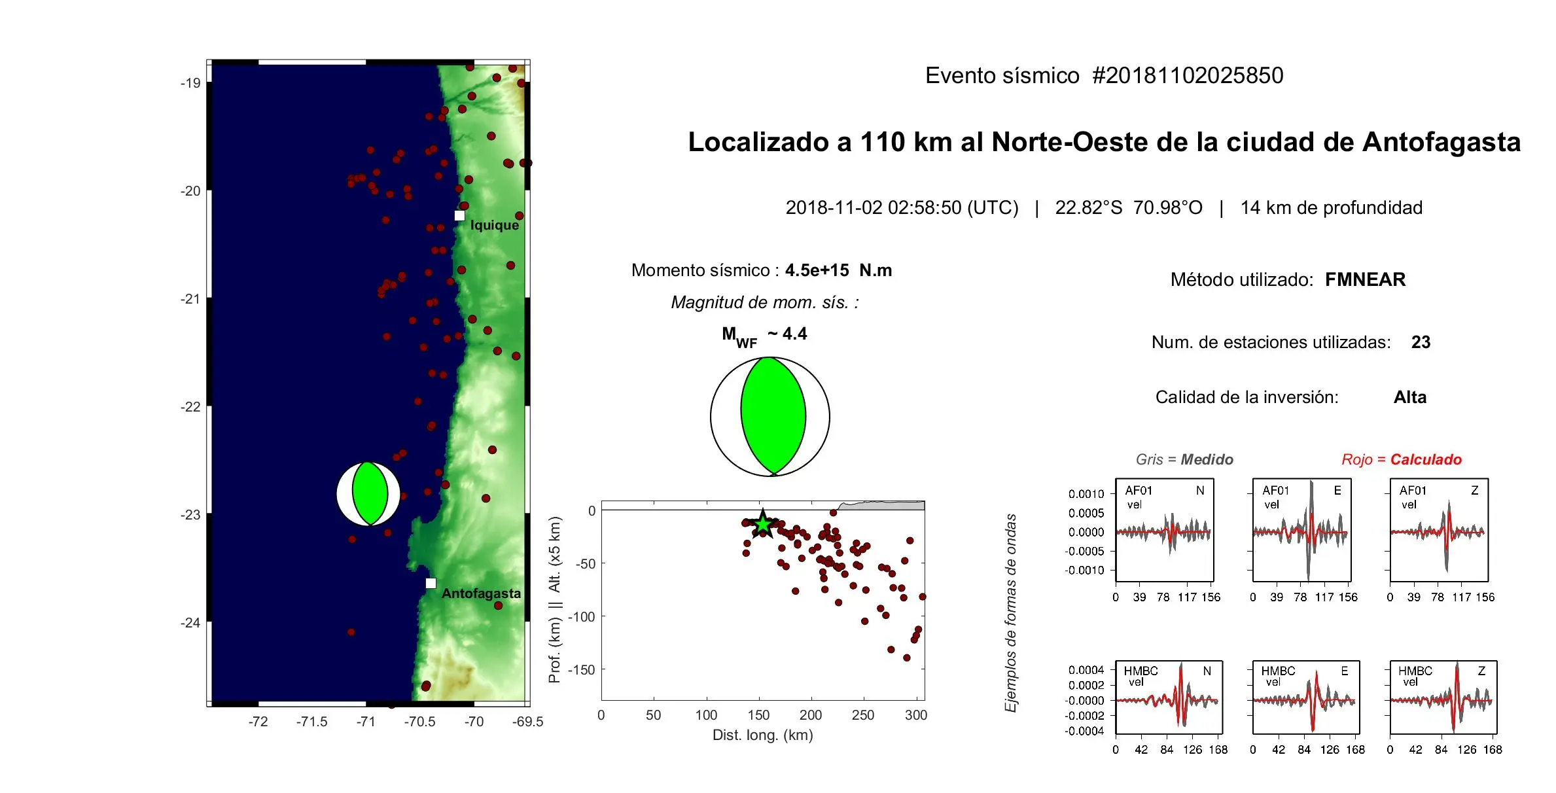The width and height of the screenshot is (1556, 793).
Task: Click the 0.0010 amplitude label on AF01 plot
Action: 1086,494
